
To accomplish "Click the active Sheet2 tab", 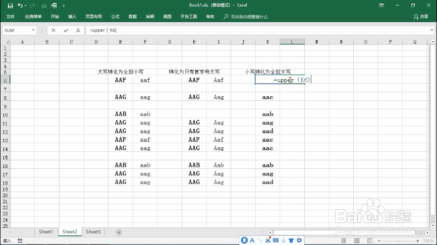I will pyautogui.click(x=70, y=231).
